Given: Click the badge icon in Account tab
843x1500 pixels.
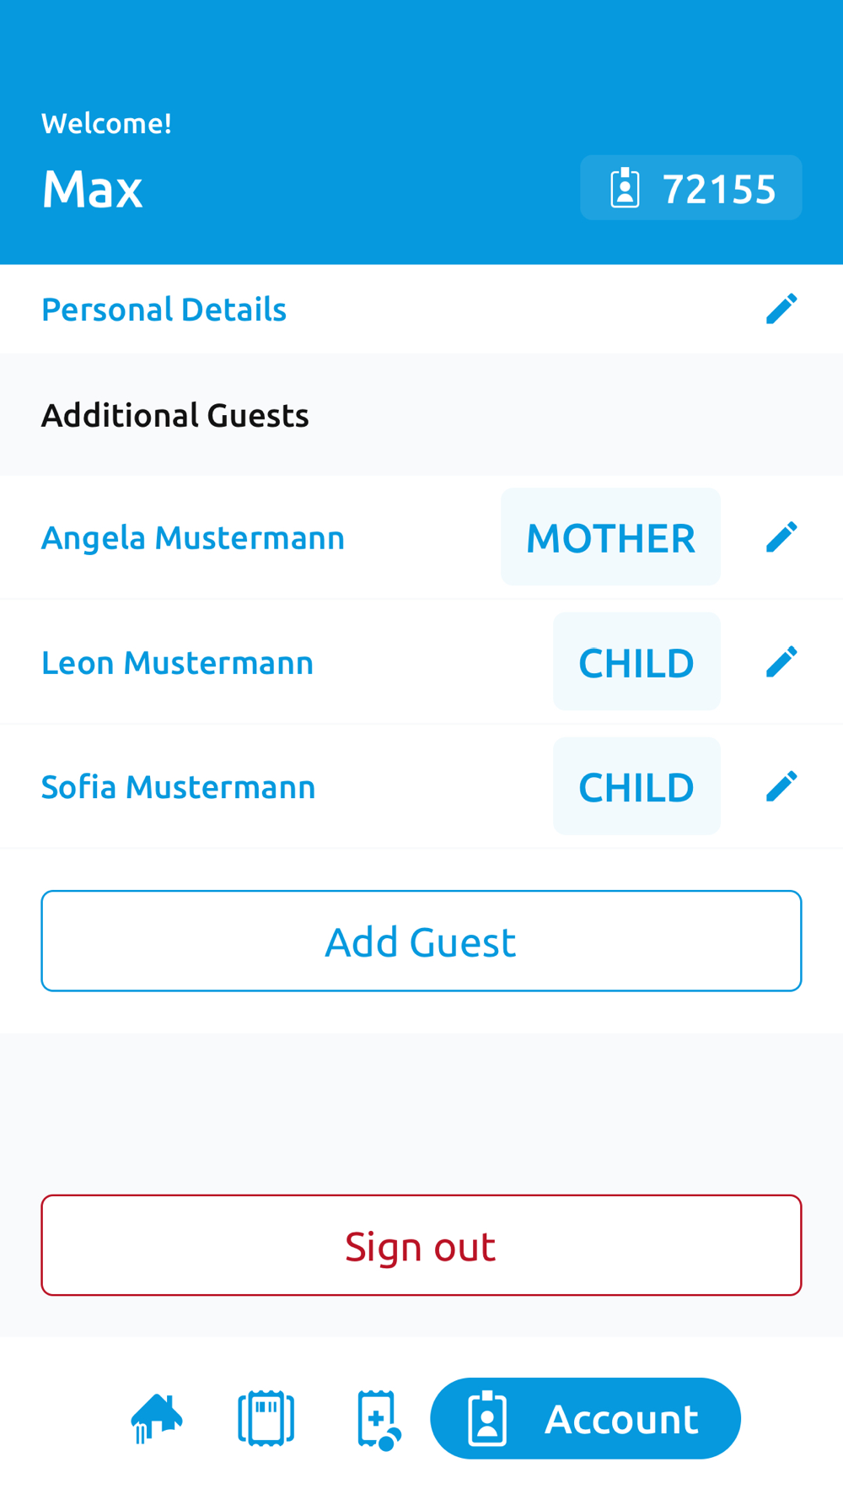Looking at the screenshot, I should pos(487,1418).
